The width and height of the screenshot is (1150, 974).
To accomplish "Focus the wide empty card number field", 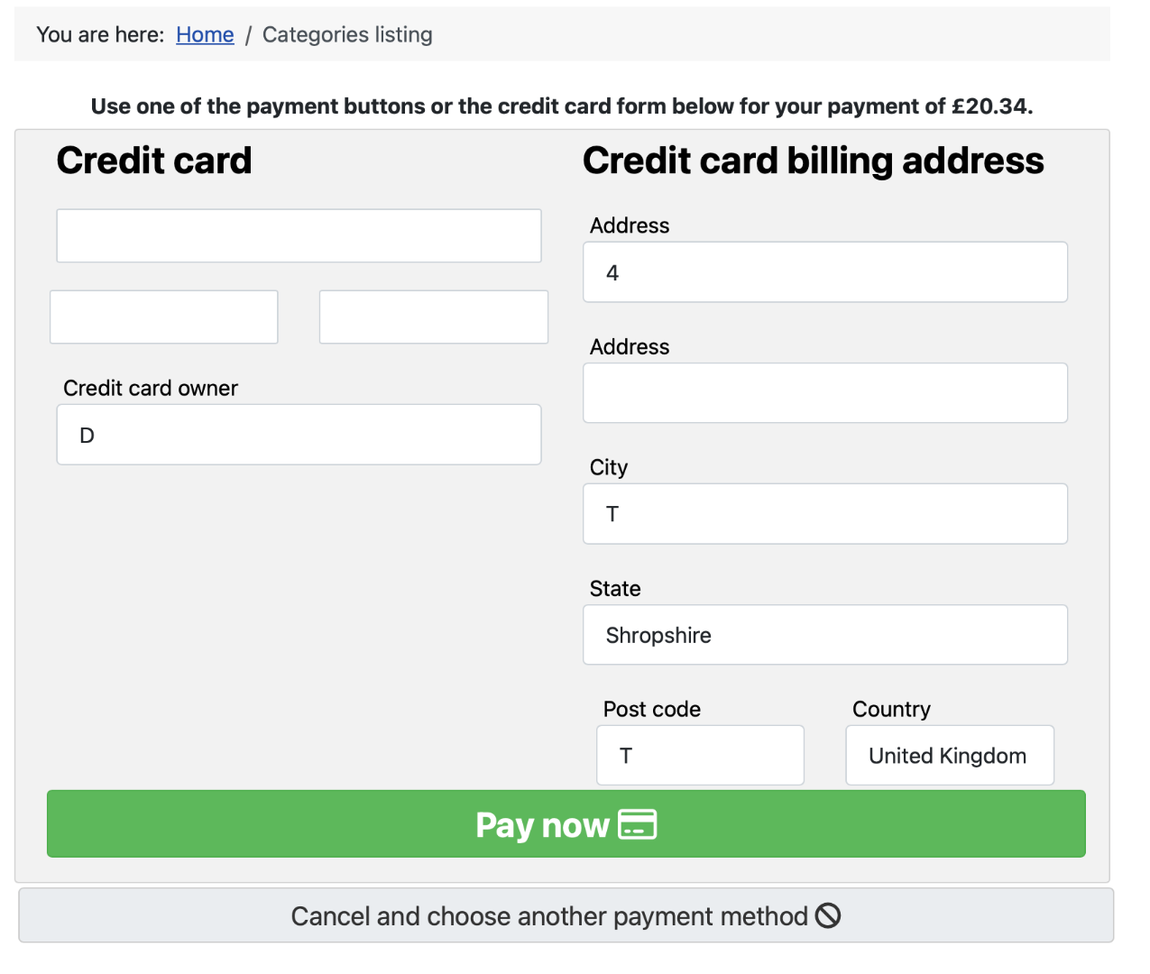I will click(299, 236).
